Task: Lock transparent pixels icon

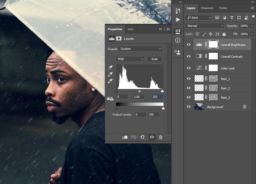Action: 197,34
